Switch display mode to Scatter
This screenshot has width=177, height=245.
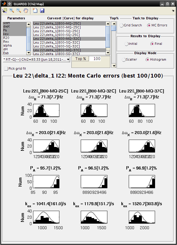click(123, 60)
